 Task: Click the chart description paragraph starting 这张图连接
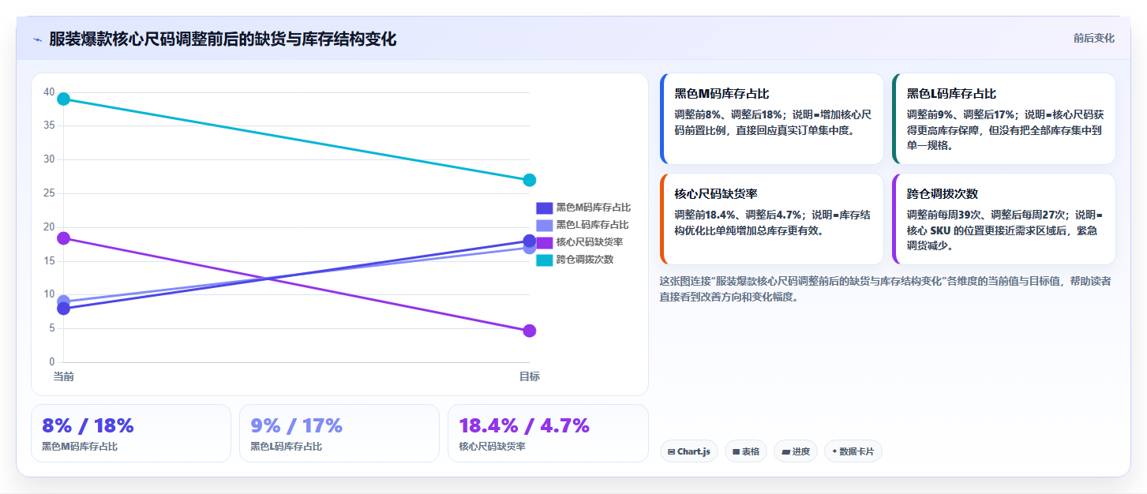click(885, 289)
